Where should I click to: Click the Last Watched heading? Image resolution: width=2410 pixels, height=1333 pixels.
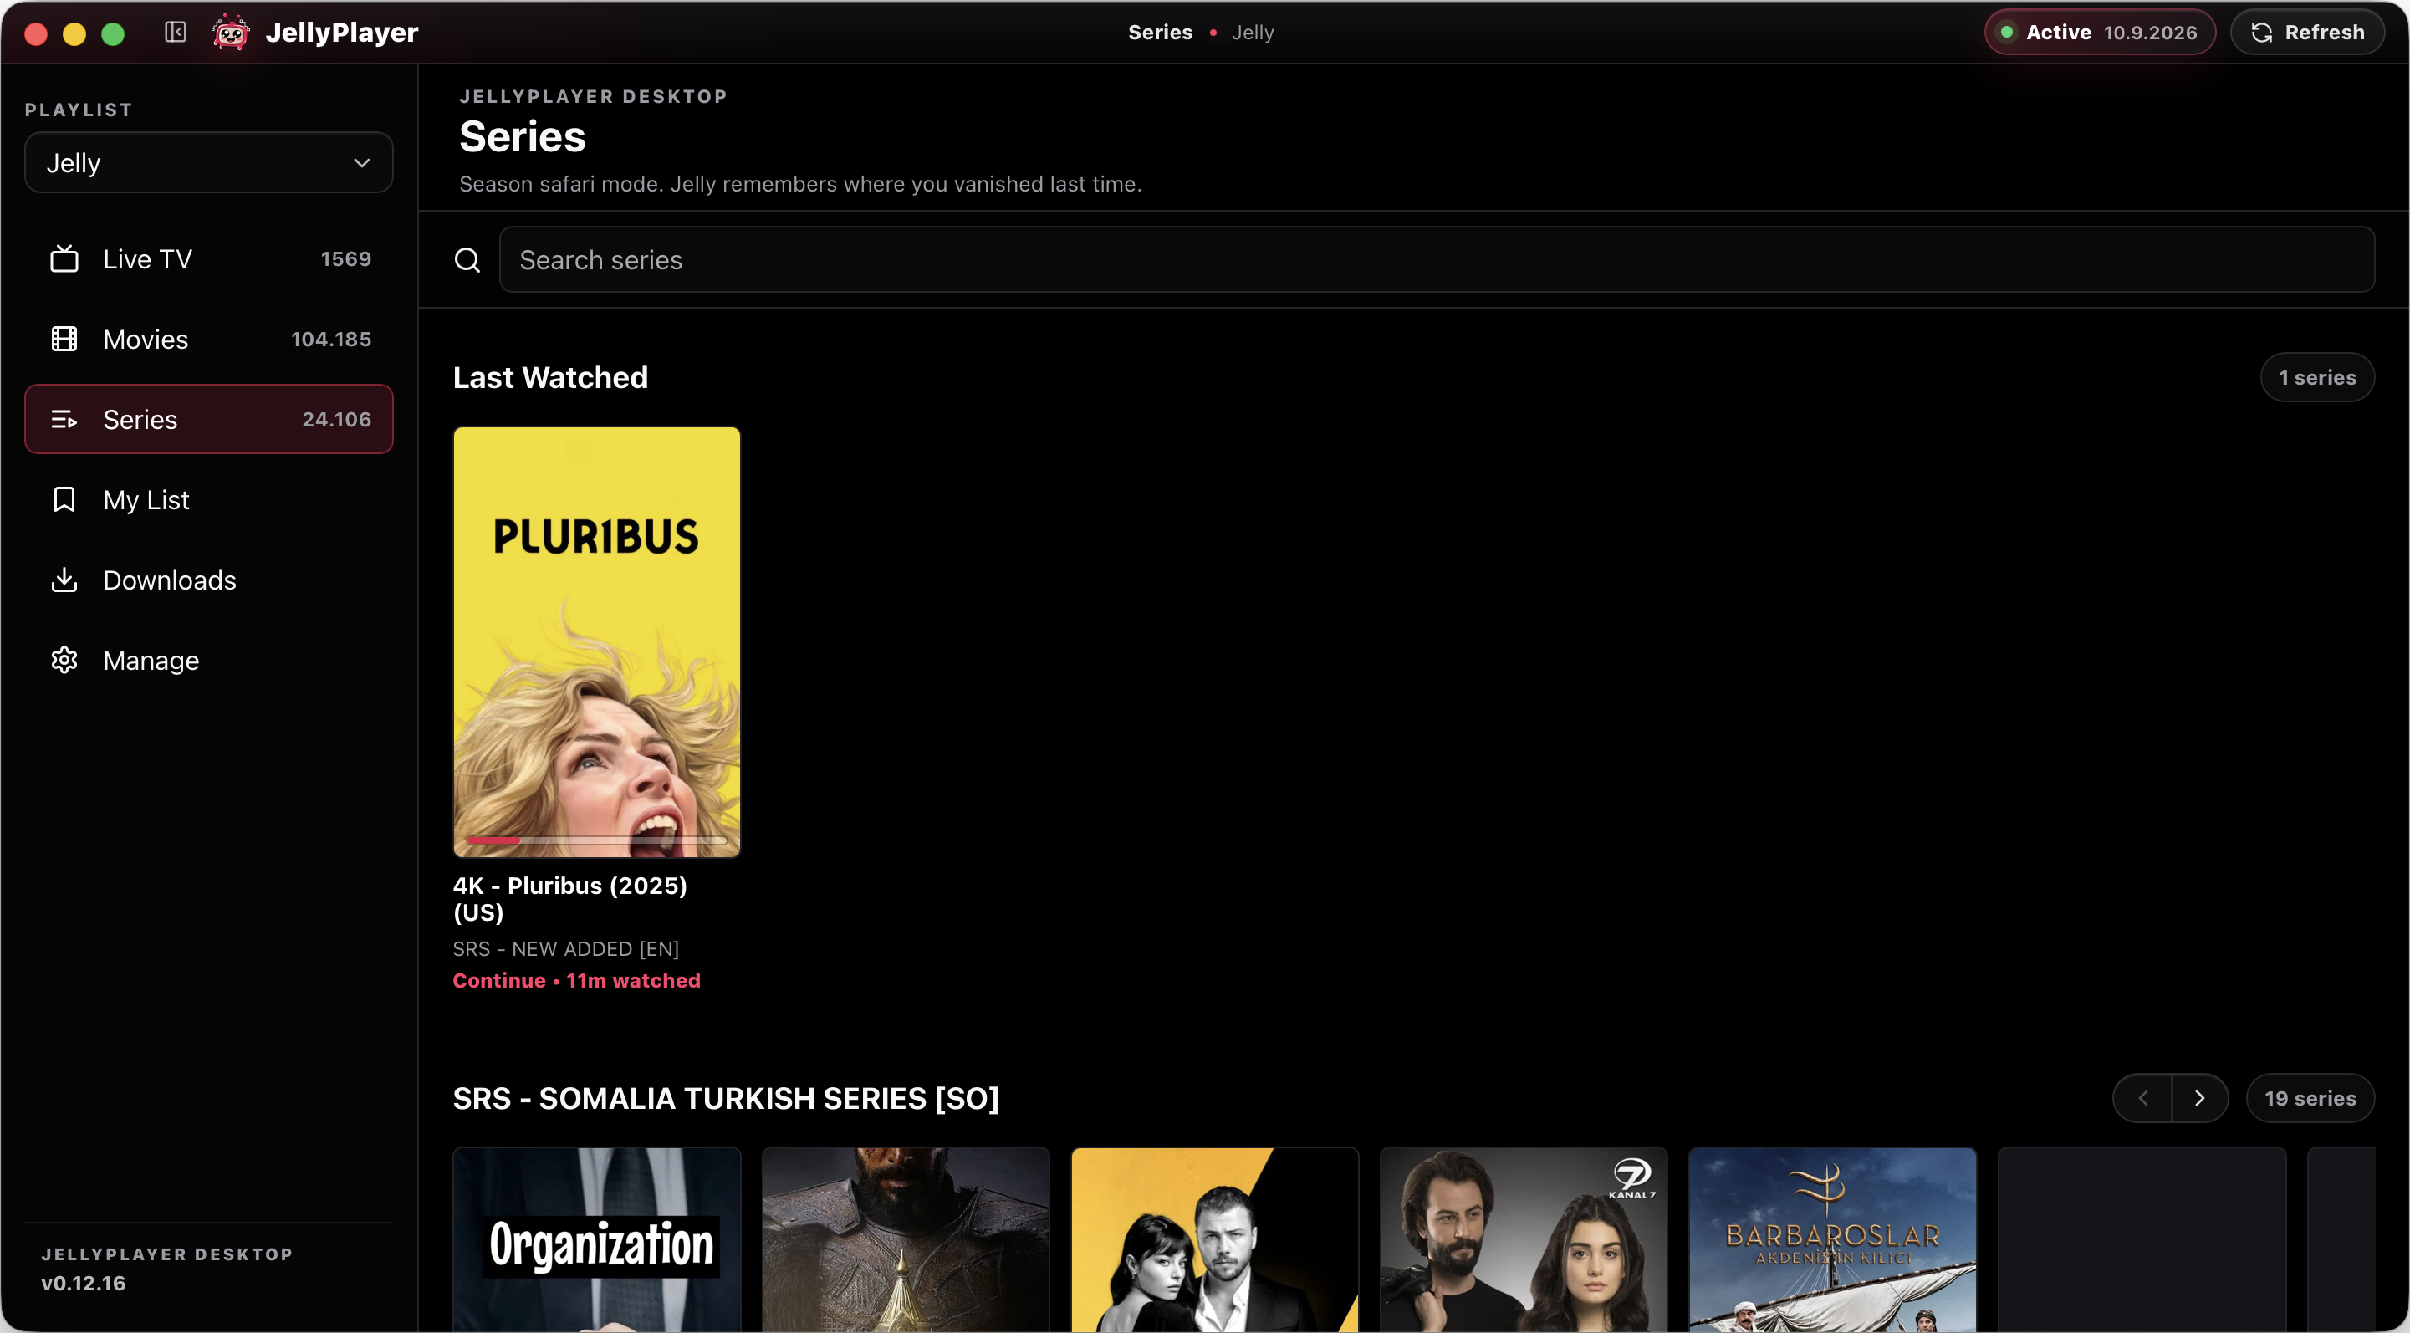[x=550, y=378]
